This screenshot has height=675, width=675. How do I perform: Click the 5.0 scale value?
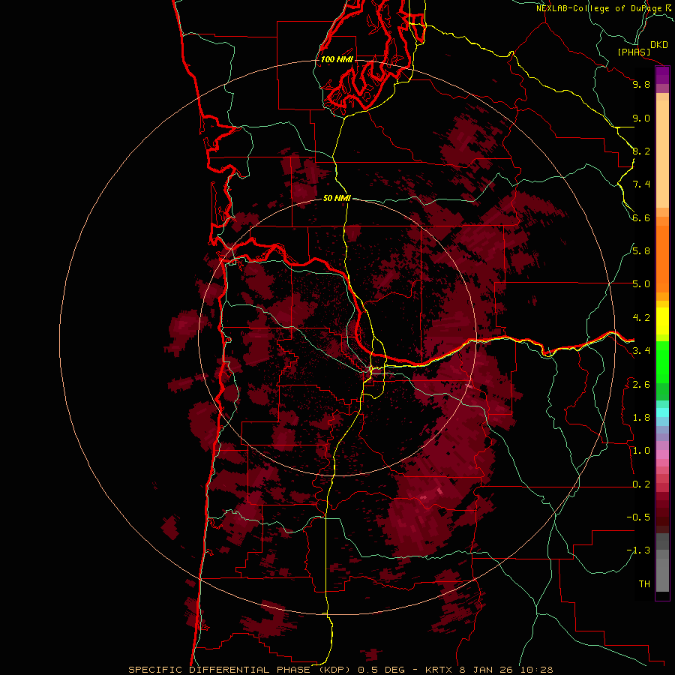coord(641,284)
